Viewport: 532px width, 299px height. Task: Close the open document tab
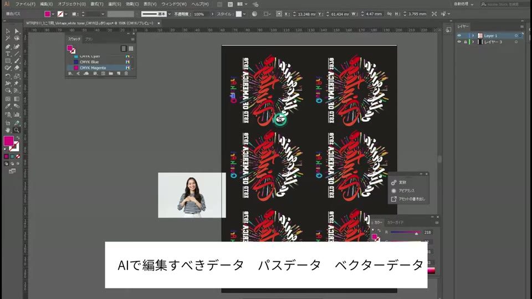(158, 23)
